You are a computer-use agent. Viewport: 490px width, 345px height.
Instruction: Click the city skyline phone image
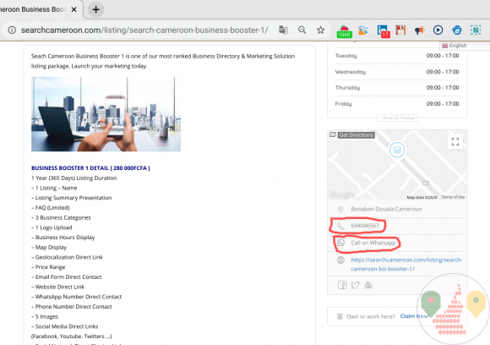pos(106,114)
